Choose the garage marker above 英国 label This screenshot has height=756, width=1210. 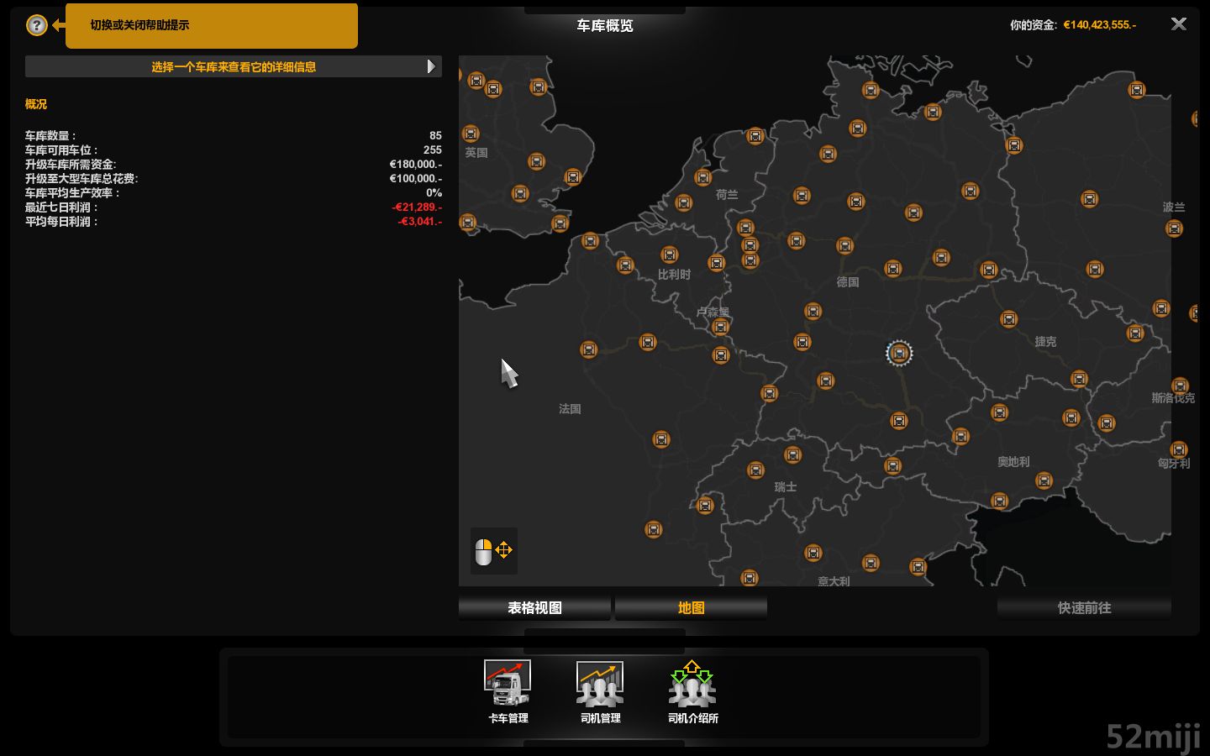[471, 134]
